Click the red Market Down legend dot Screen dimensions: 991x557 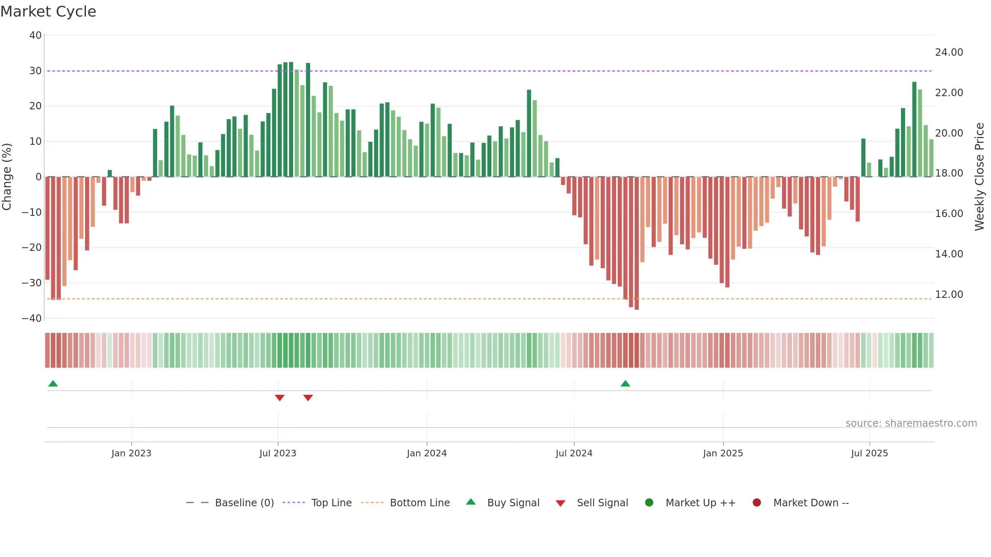coord(757,503)
